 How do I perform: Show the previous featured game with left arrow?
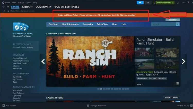(x=43, y=62)
